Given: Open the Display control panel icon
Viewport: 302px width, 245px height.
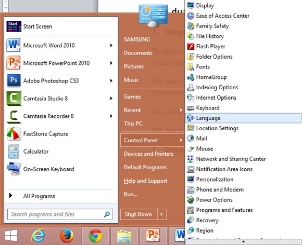Looking at the screenshot, I should [191, 6].
